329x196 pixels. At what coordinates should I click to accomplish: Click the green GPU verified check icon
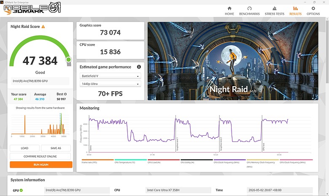click(21, 191)
